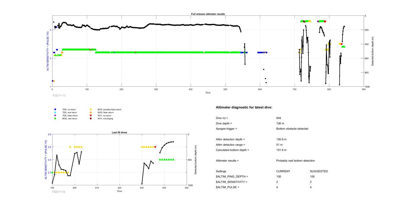The image size is (402, 208).
Task: Click the green triangle for 'BOD, real return'
Action: (55, 118)
